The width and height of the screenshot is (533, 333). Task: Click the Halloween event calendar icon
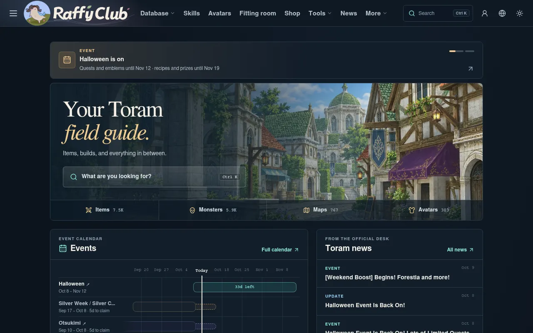click(x=67, y=60)
